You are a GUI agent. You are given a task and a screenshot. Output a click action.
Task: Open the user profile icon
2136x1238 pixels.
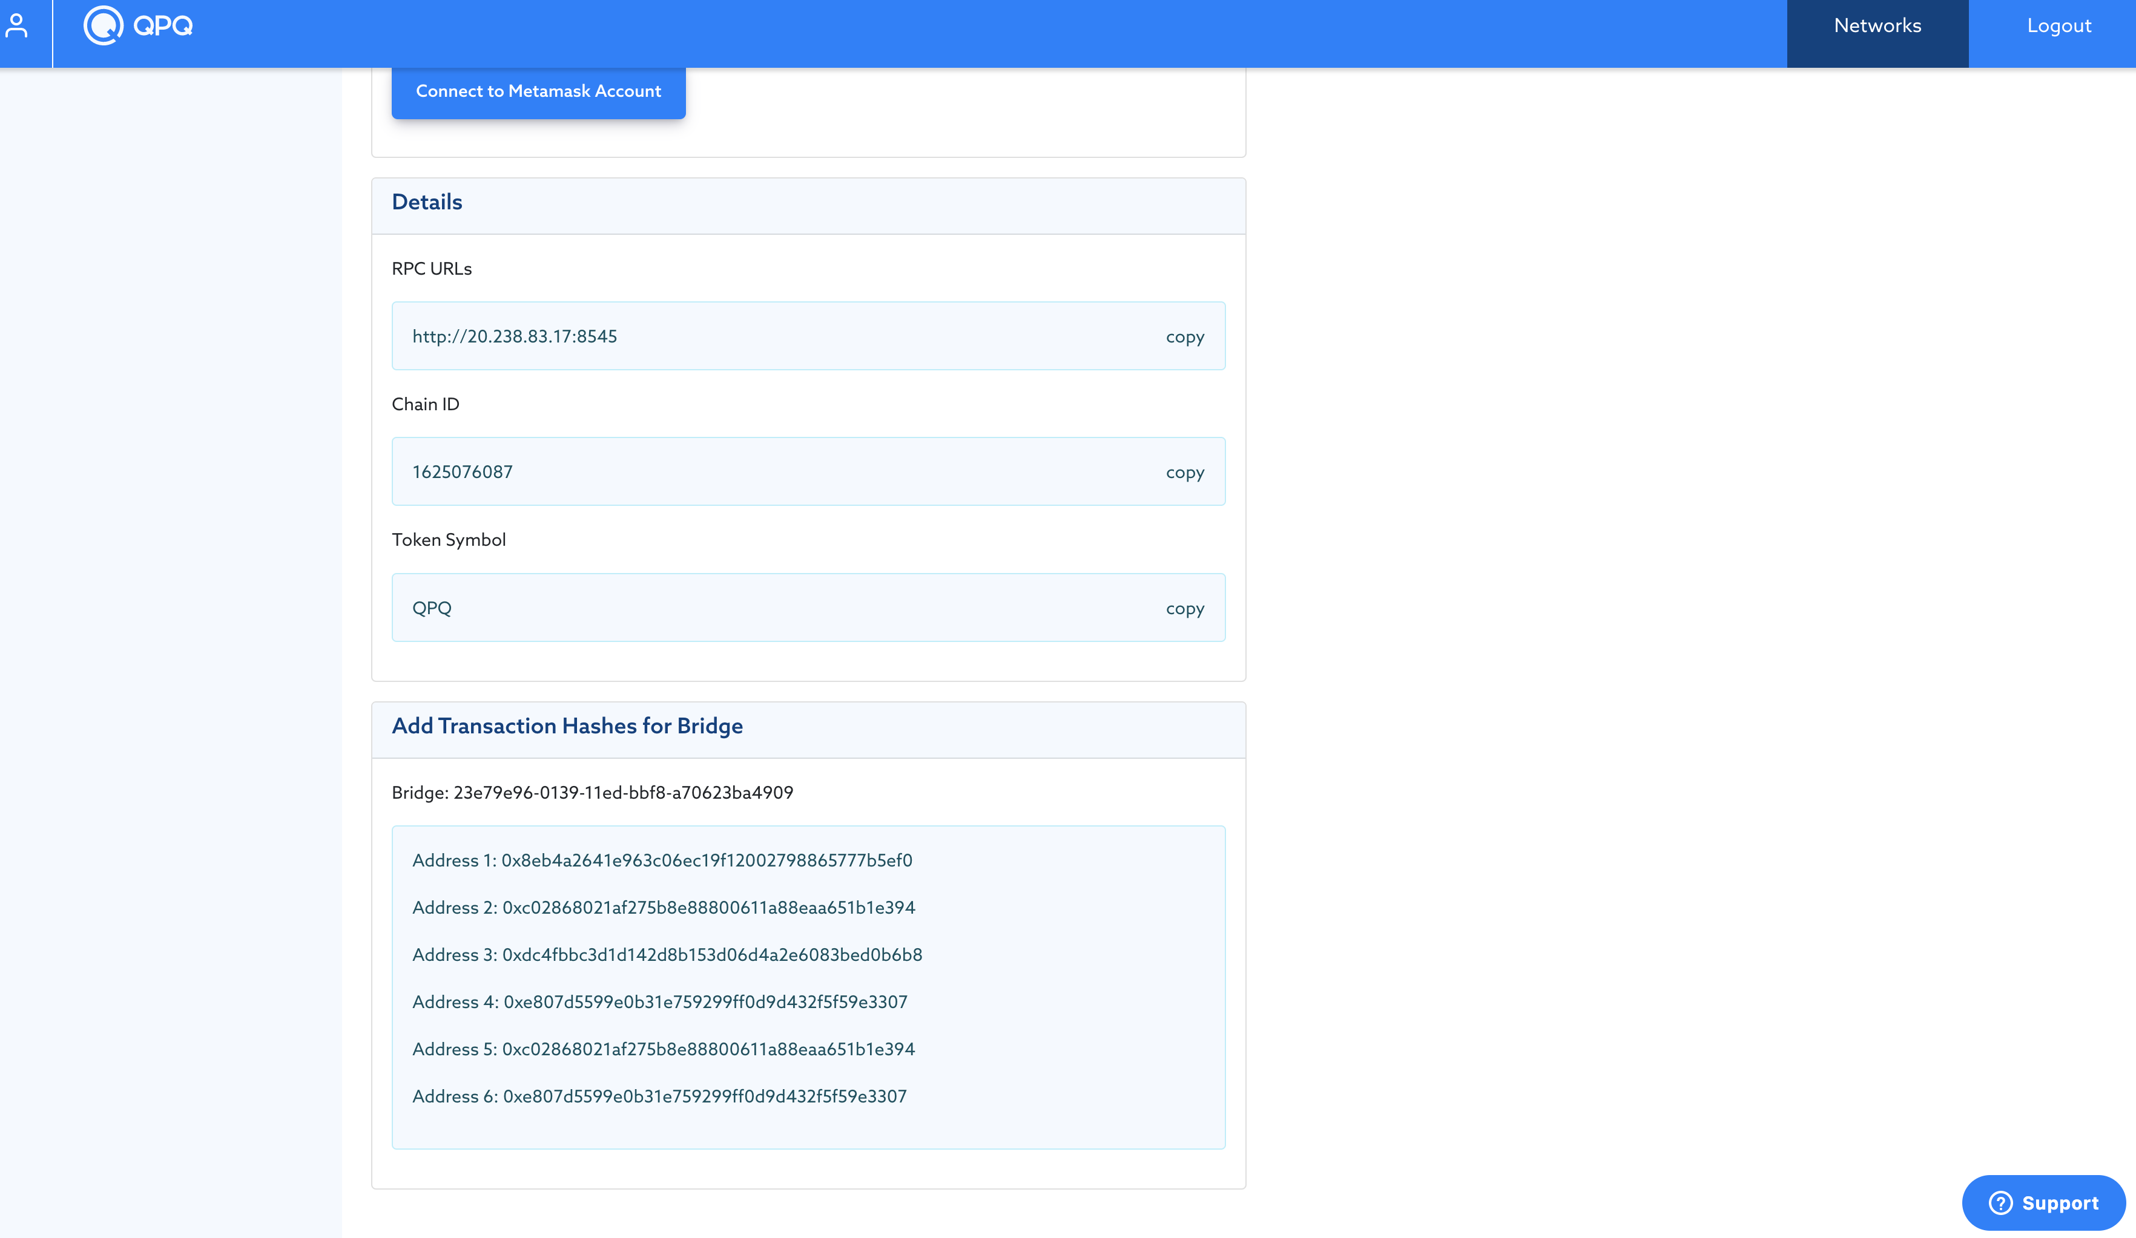(x=16, y=25)
